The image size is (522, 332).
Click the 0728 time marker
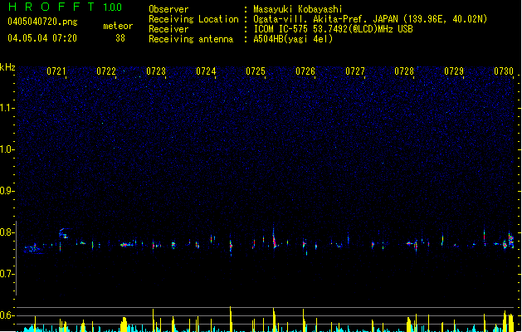[404, 71]
